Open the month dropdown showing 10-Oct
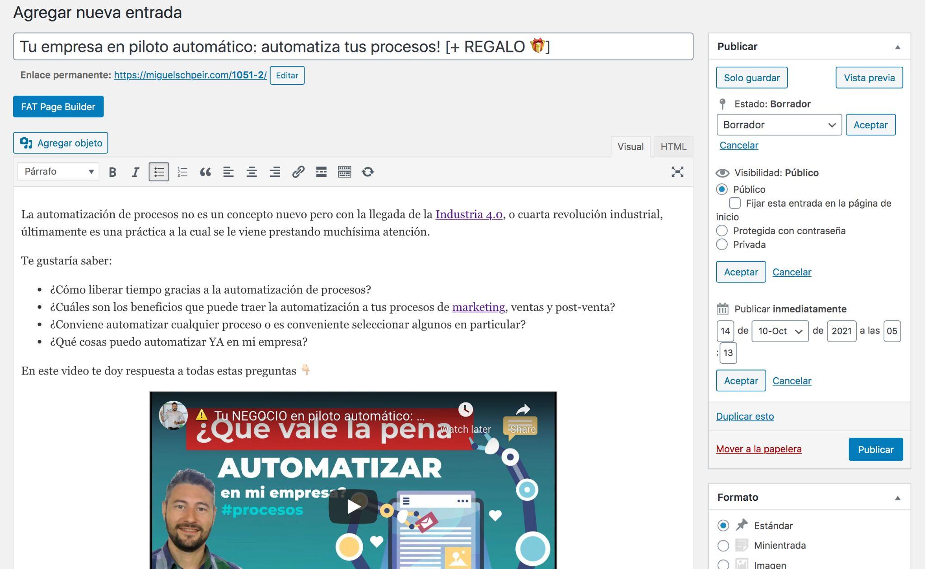This screenshot has width=925, height=569. 780,331
